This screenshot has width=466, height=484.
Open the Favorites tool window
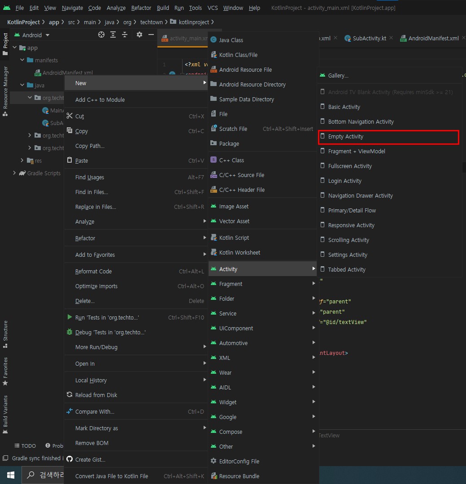click(5, 372)
